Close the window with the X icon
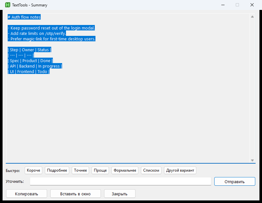 [252, 5]
